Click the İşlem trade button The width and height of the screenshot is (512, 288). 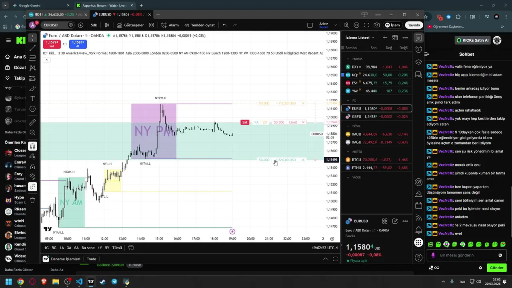coord(392,25)
